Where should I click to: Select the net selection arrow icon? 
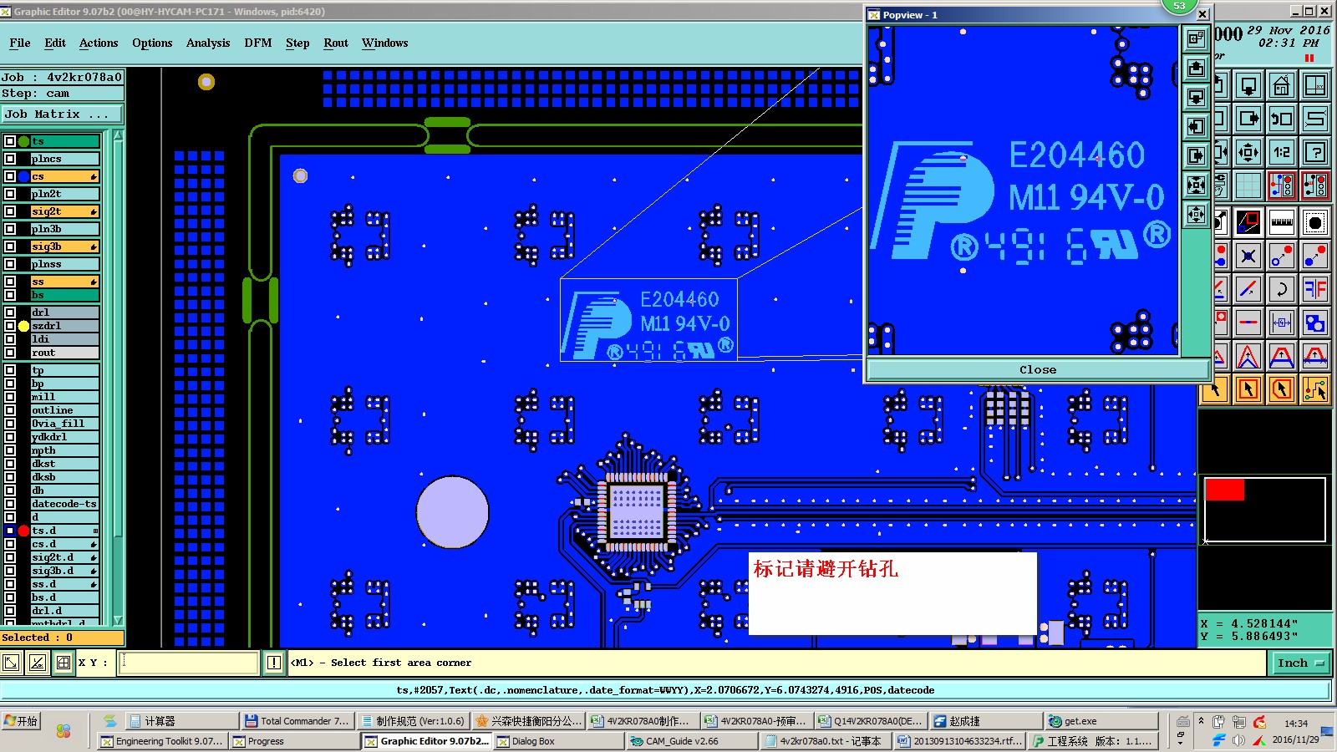tap(1315, 389)
